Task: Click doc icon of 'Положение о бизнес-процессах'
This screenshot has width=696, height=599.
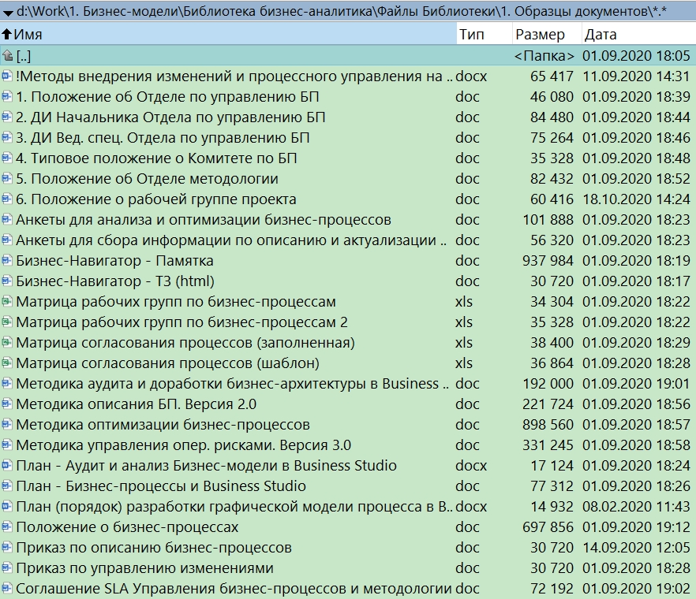Action: pyautogui.click(x=6, y=526)
